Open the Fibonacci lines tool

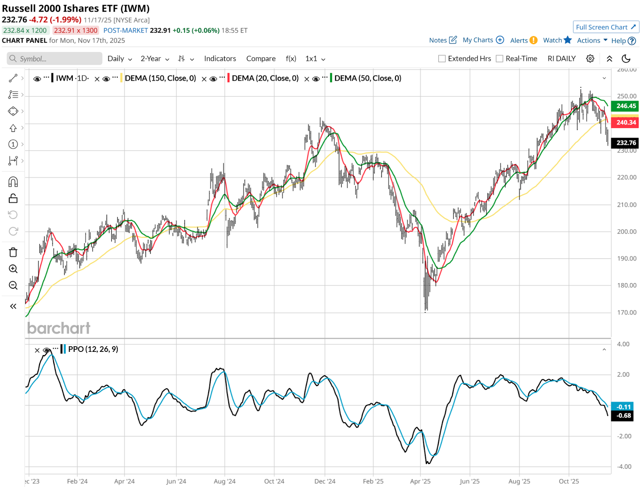[13, 95]
